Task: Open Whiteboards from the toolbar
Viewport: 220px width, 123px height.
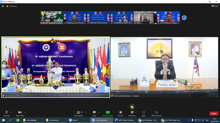Action: click(x=156, y=113)
